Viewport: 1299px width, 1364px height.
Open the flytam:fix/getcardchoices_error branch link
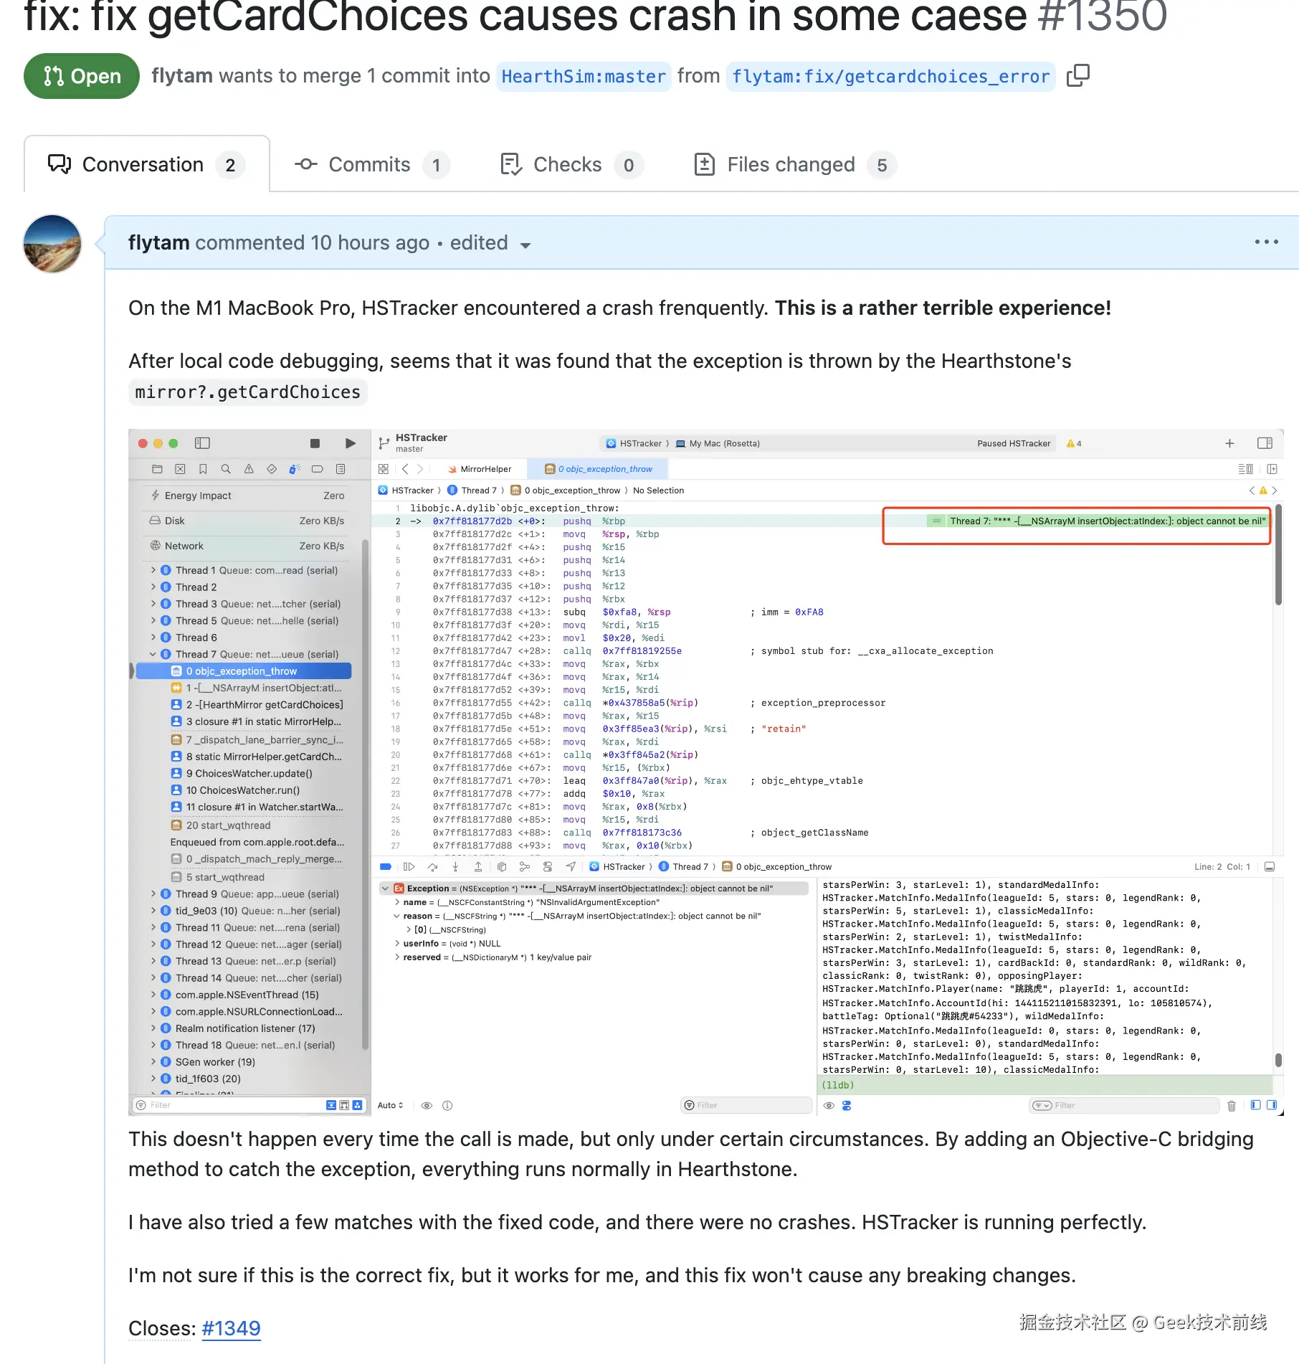(890, 76)
